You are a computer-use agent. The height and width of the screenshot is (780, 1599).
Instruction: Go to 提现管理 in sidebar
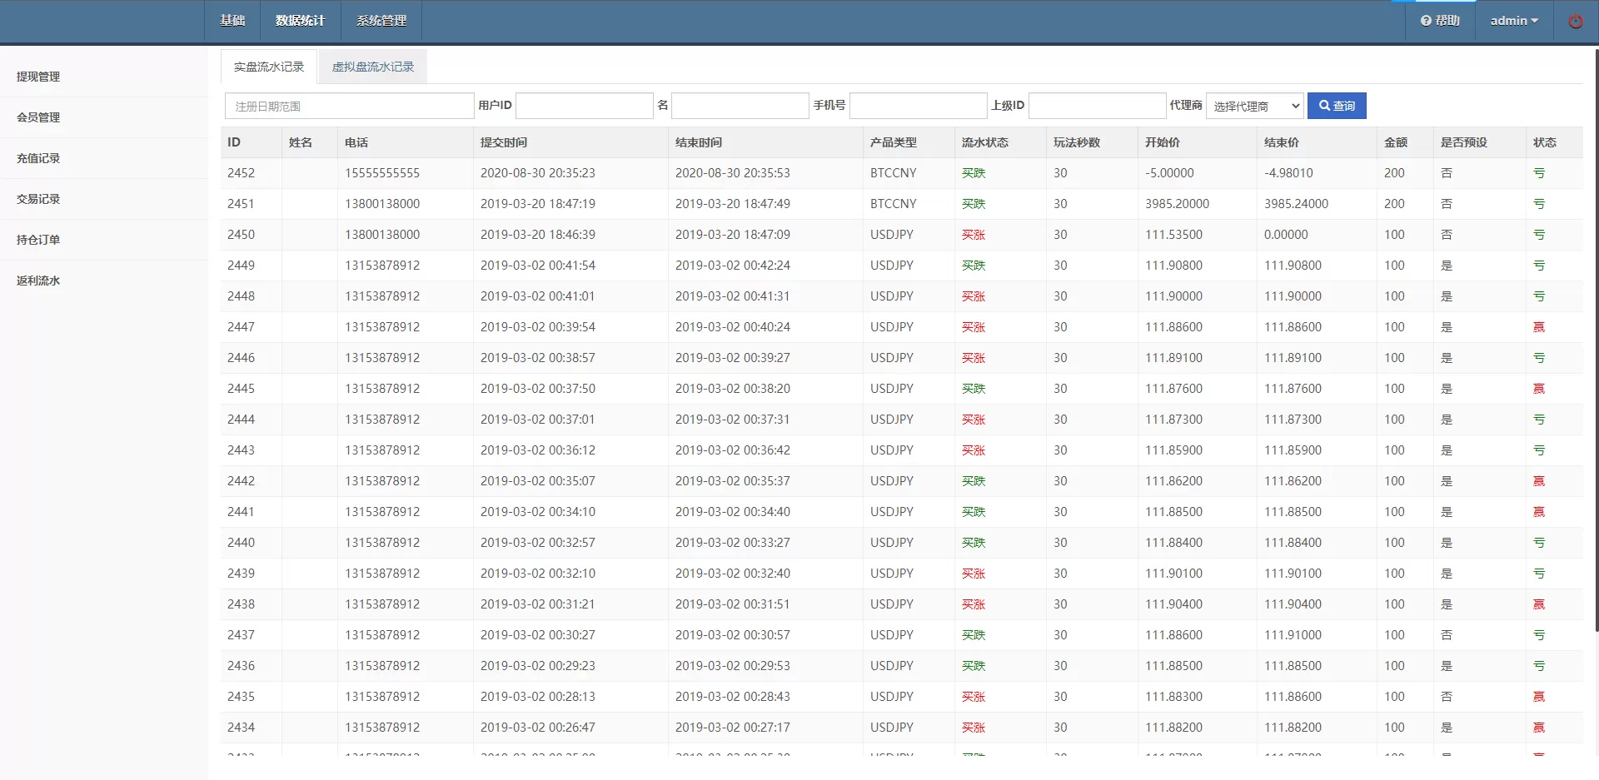click(38, 77)
